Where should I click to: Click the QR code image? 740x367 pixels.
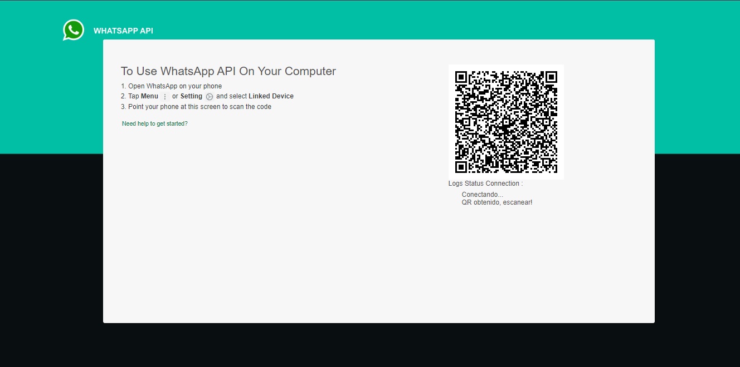(506, 122)
